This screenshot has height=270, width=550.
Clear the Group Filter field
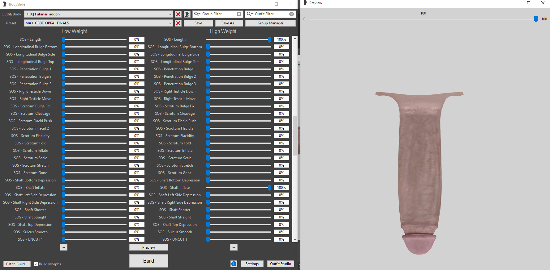(239, 14)
